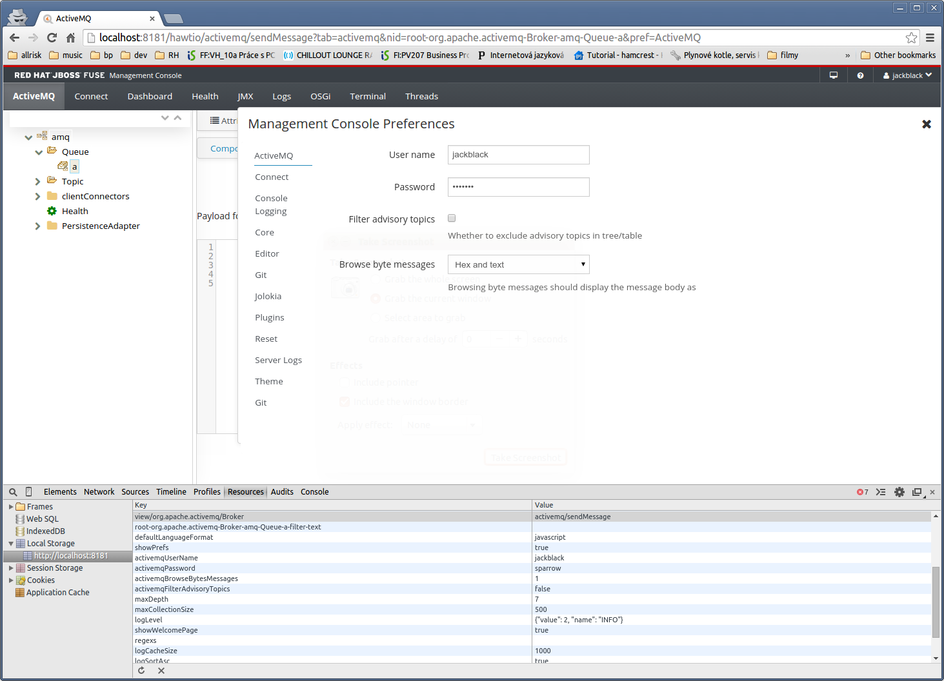Open the Threads tab in main navigation

(x=421, y=96)
